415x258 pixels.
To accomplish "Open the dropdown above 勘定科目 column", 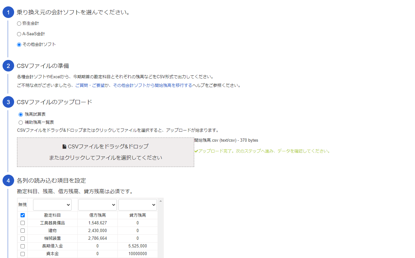I will point(52,205).
